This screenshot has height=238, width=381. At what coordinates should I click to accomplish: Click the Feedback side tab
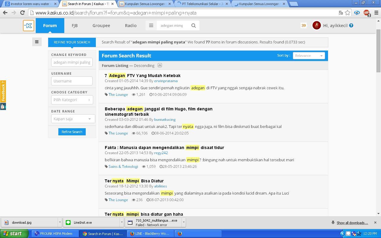click(3, 91)
